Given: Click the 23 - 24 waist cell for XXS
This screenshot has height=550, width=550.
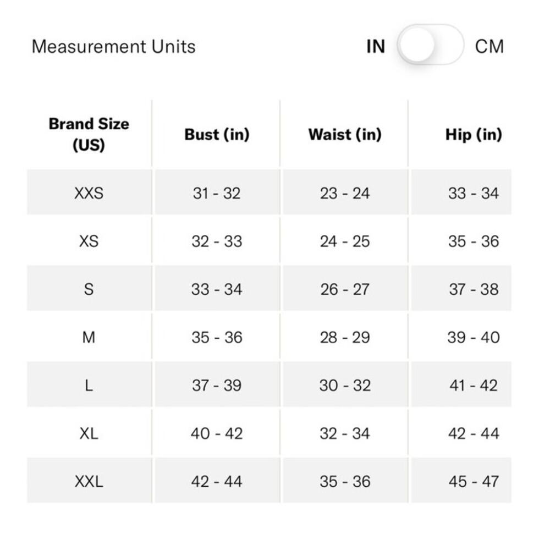Looking at the screenshot, I should point(345,193).
